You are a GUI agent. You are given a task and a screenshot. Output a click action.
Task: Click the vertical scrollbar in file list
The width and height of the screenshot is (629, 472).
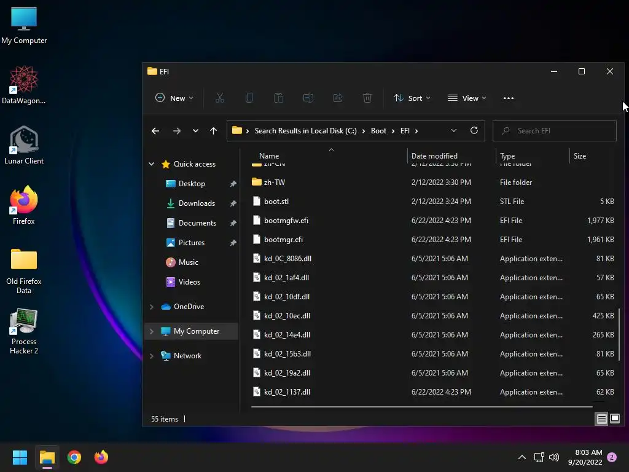tap(619, 334)
